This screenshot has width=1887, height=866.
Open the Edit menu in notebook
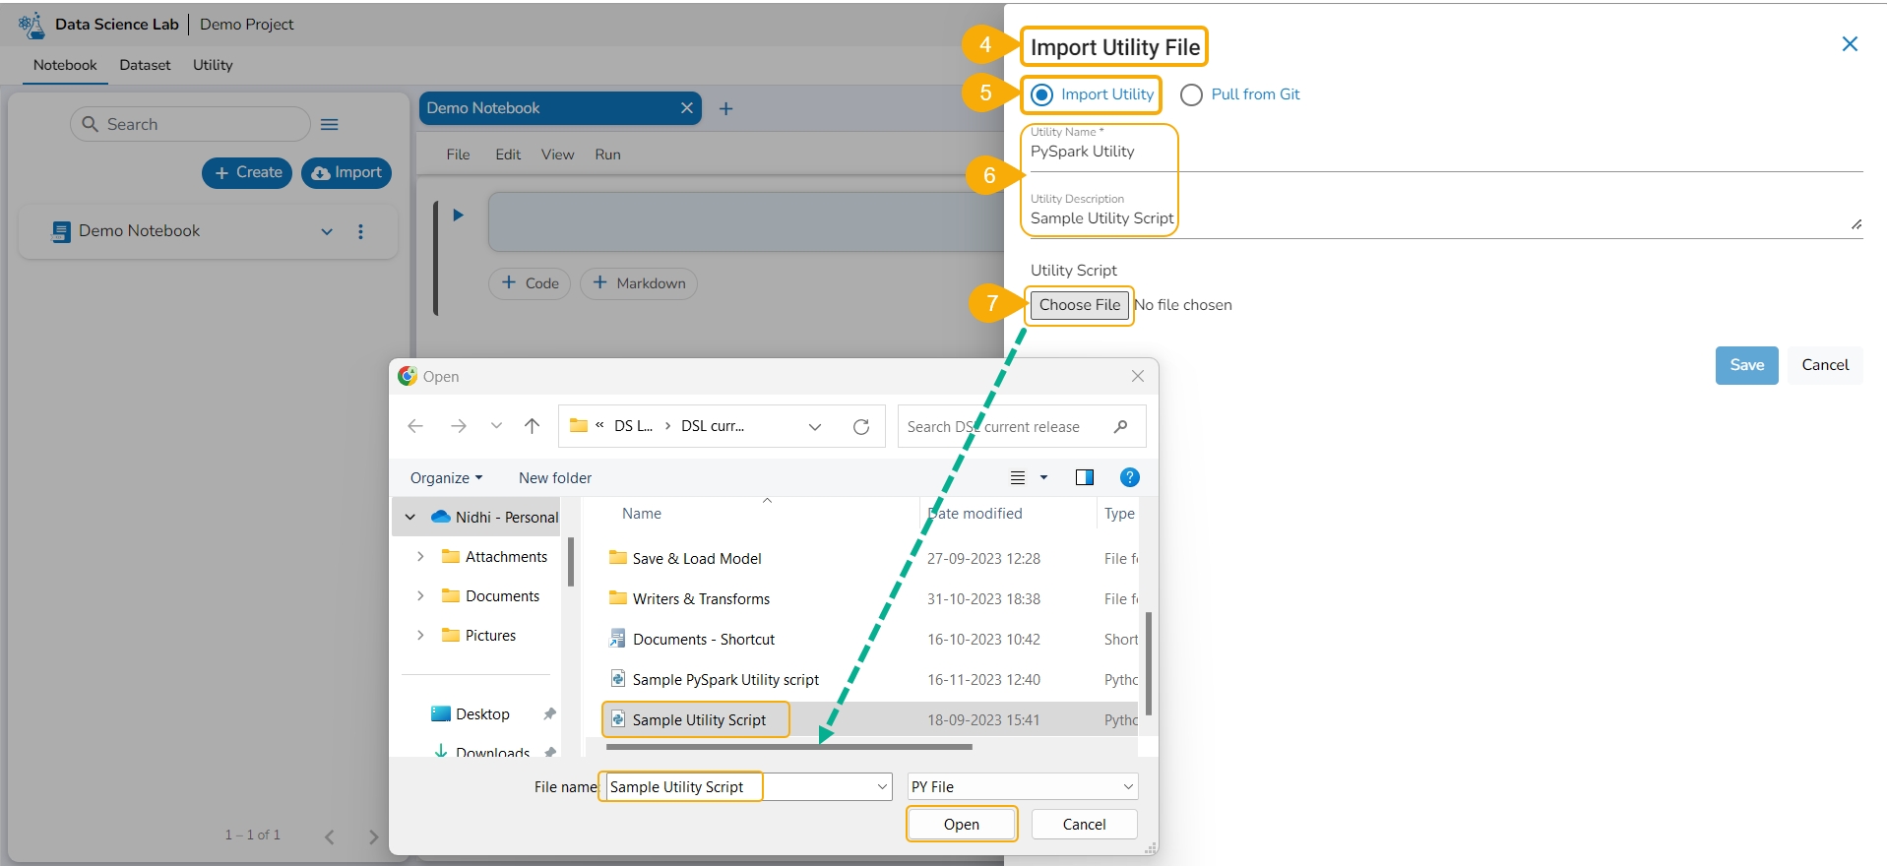pyautogui.click(x=508, y=155)
